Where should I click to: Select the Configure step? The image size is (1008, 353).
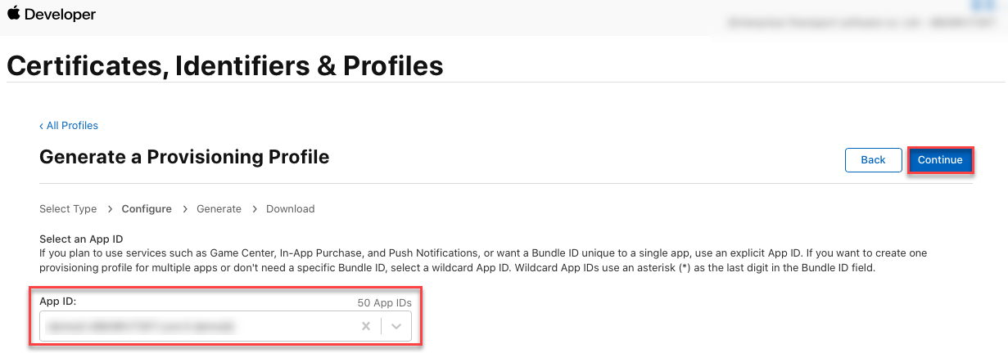point(147,209)
